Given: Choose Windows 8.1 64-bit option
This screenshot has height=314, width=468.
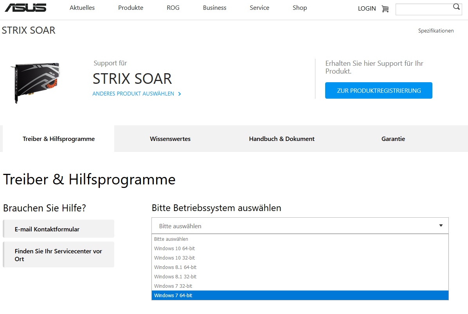Looking at the screenshot, I should click(300, 267).
